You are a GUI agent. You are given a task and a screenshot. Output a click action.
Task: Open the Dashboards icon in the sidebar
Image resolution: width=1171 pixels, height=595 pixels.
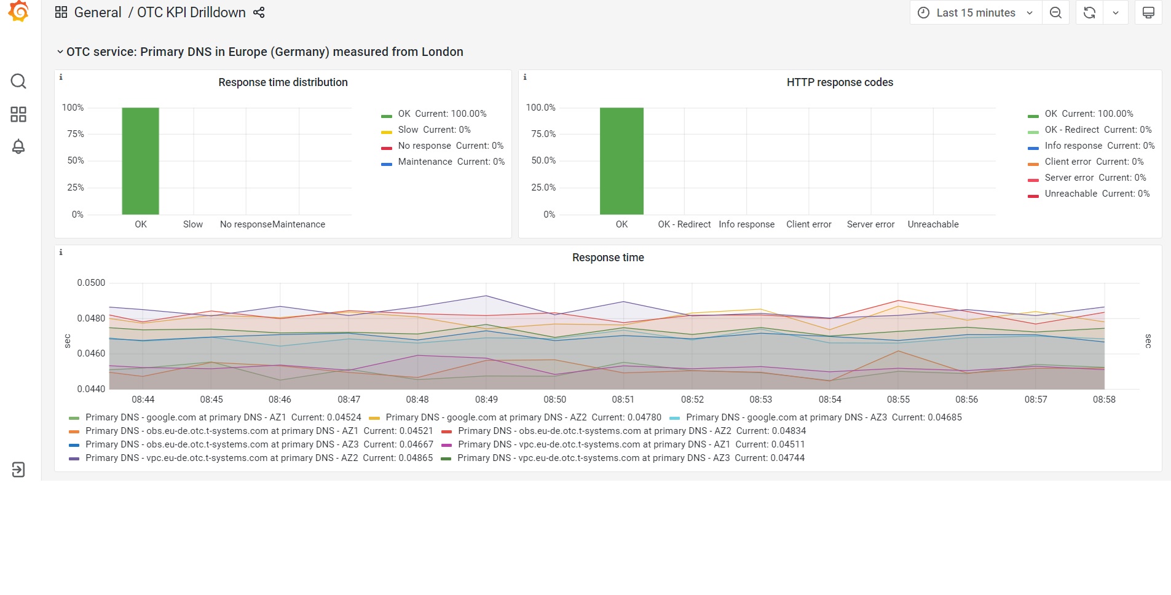18,114
